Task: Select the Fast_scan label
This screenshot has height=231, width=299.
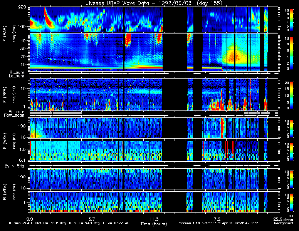Action: (x=14, y=115)
